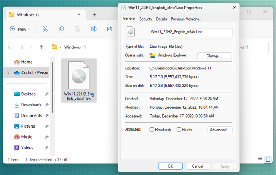Click the '1 item selected 5.17 GB' status text
The height and width of the screenshot is (175, 276).
(x=46, y=160)
